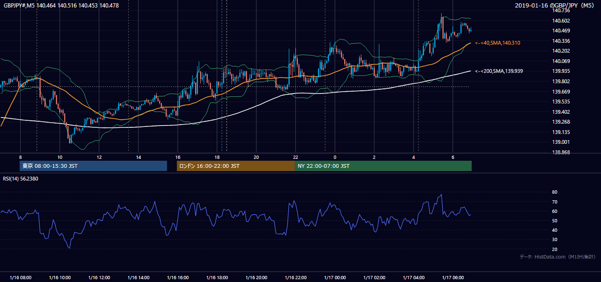The height and width of the screenshot is (282, 601).
Task: Click the RSI(14) 56.2380 indicator label
Action: pos(20,179)
